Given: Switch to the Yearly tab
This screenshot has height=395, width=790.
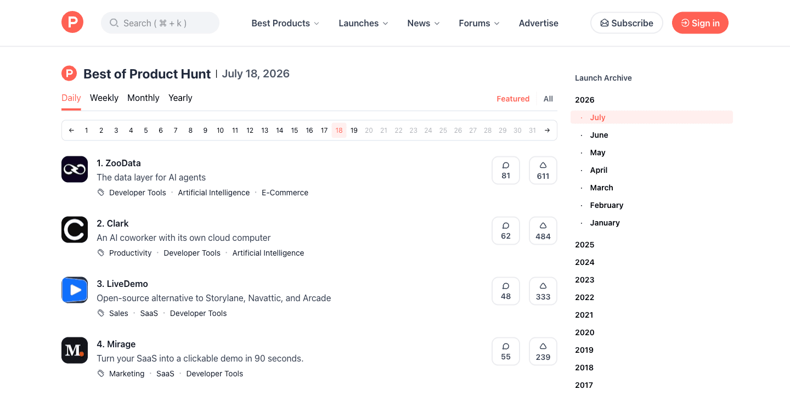Looking at the screenshot, I should (x=180, y=98).
